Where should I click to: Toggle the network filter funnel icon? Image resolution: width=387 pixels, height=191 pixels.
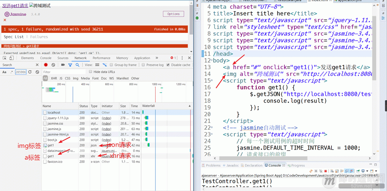70,65
